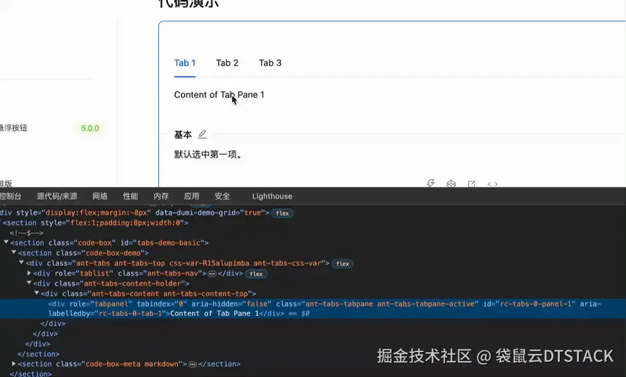Open the 控制台 DevTools tab
The image size is (626, 377).
pos(10,196)
